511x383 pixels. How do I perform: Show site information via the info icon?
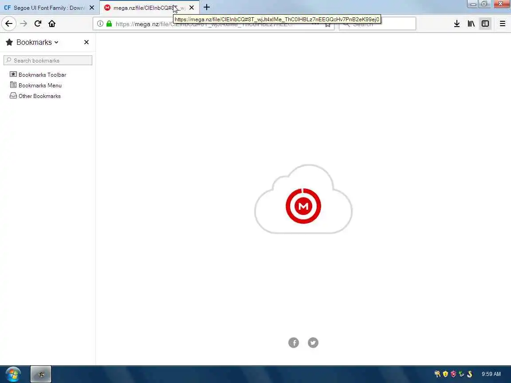tap(100, 23)
